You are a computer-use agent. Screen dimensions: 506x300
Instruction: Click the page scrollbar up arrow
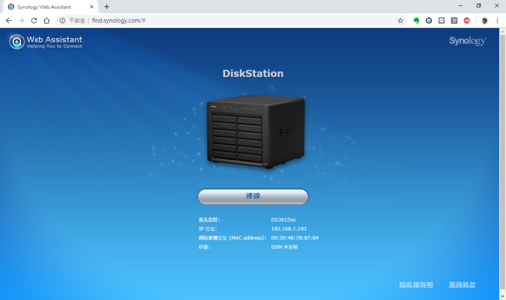[503, 31]
